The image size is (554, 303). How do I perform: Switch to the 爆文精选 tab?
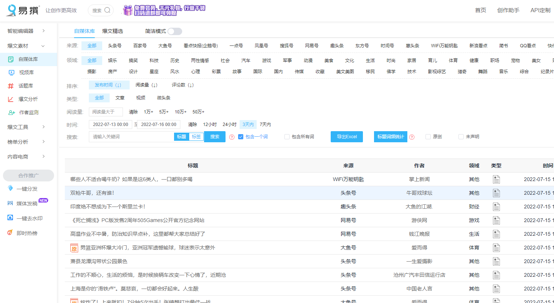(x=113, y=31)
